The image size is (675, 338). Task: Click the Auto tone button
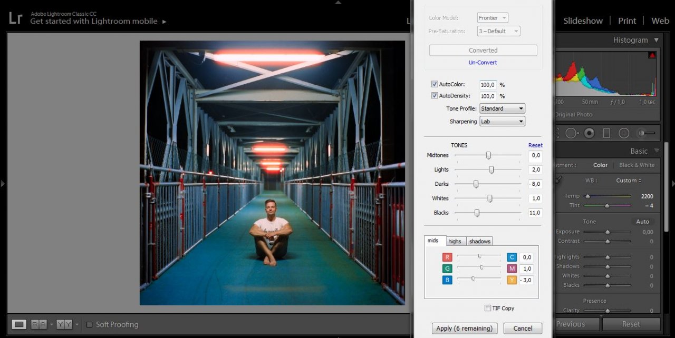(642, 222)
